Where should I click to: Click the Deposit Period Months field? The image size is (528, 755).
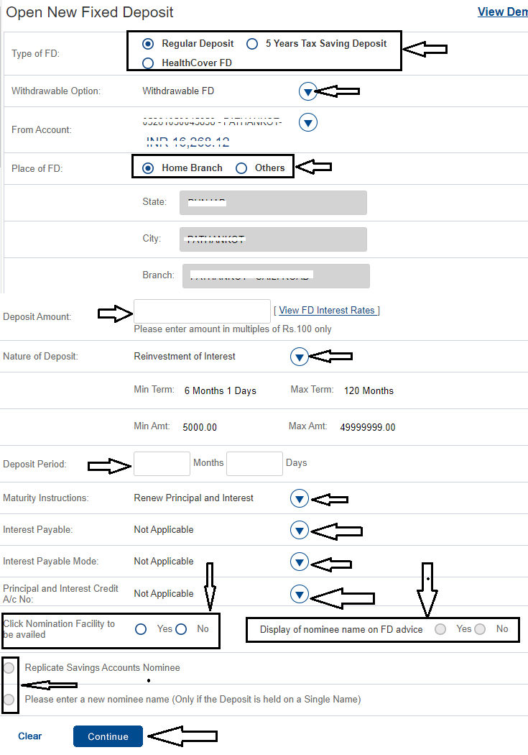coord(162,464)
